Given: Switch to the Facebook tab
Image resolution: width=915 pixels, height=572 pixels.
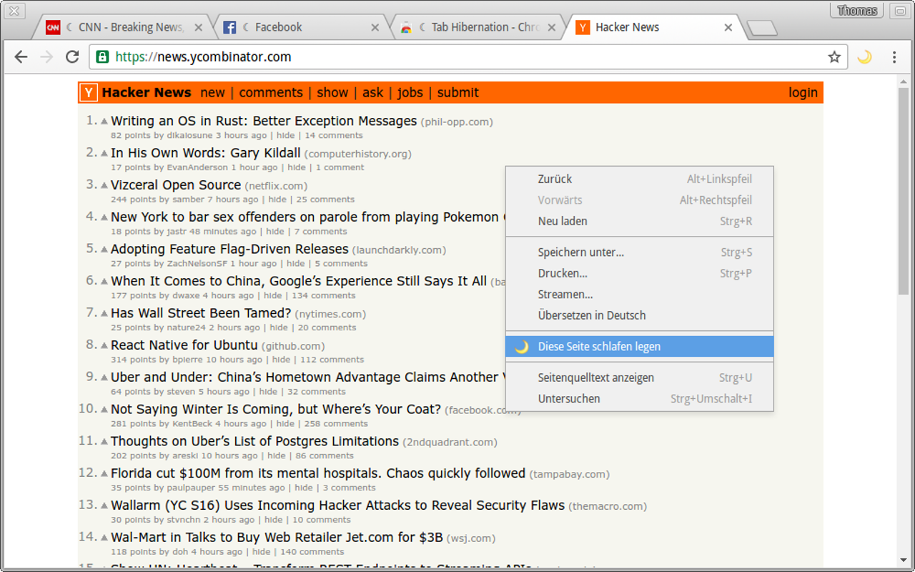Looking at the screenshot, I should coord(300,27).
